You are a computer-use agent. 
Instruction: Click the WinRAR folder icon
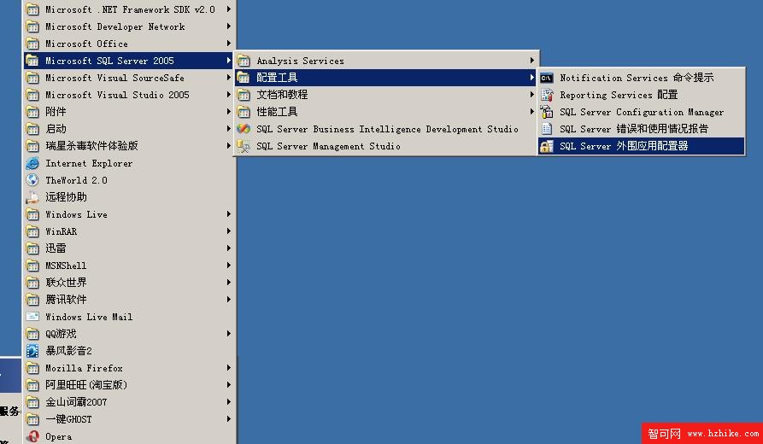32,231
